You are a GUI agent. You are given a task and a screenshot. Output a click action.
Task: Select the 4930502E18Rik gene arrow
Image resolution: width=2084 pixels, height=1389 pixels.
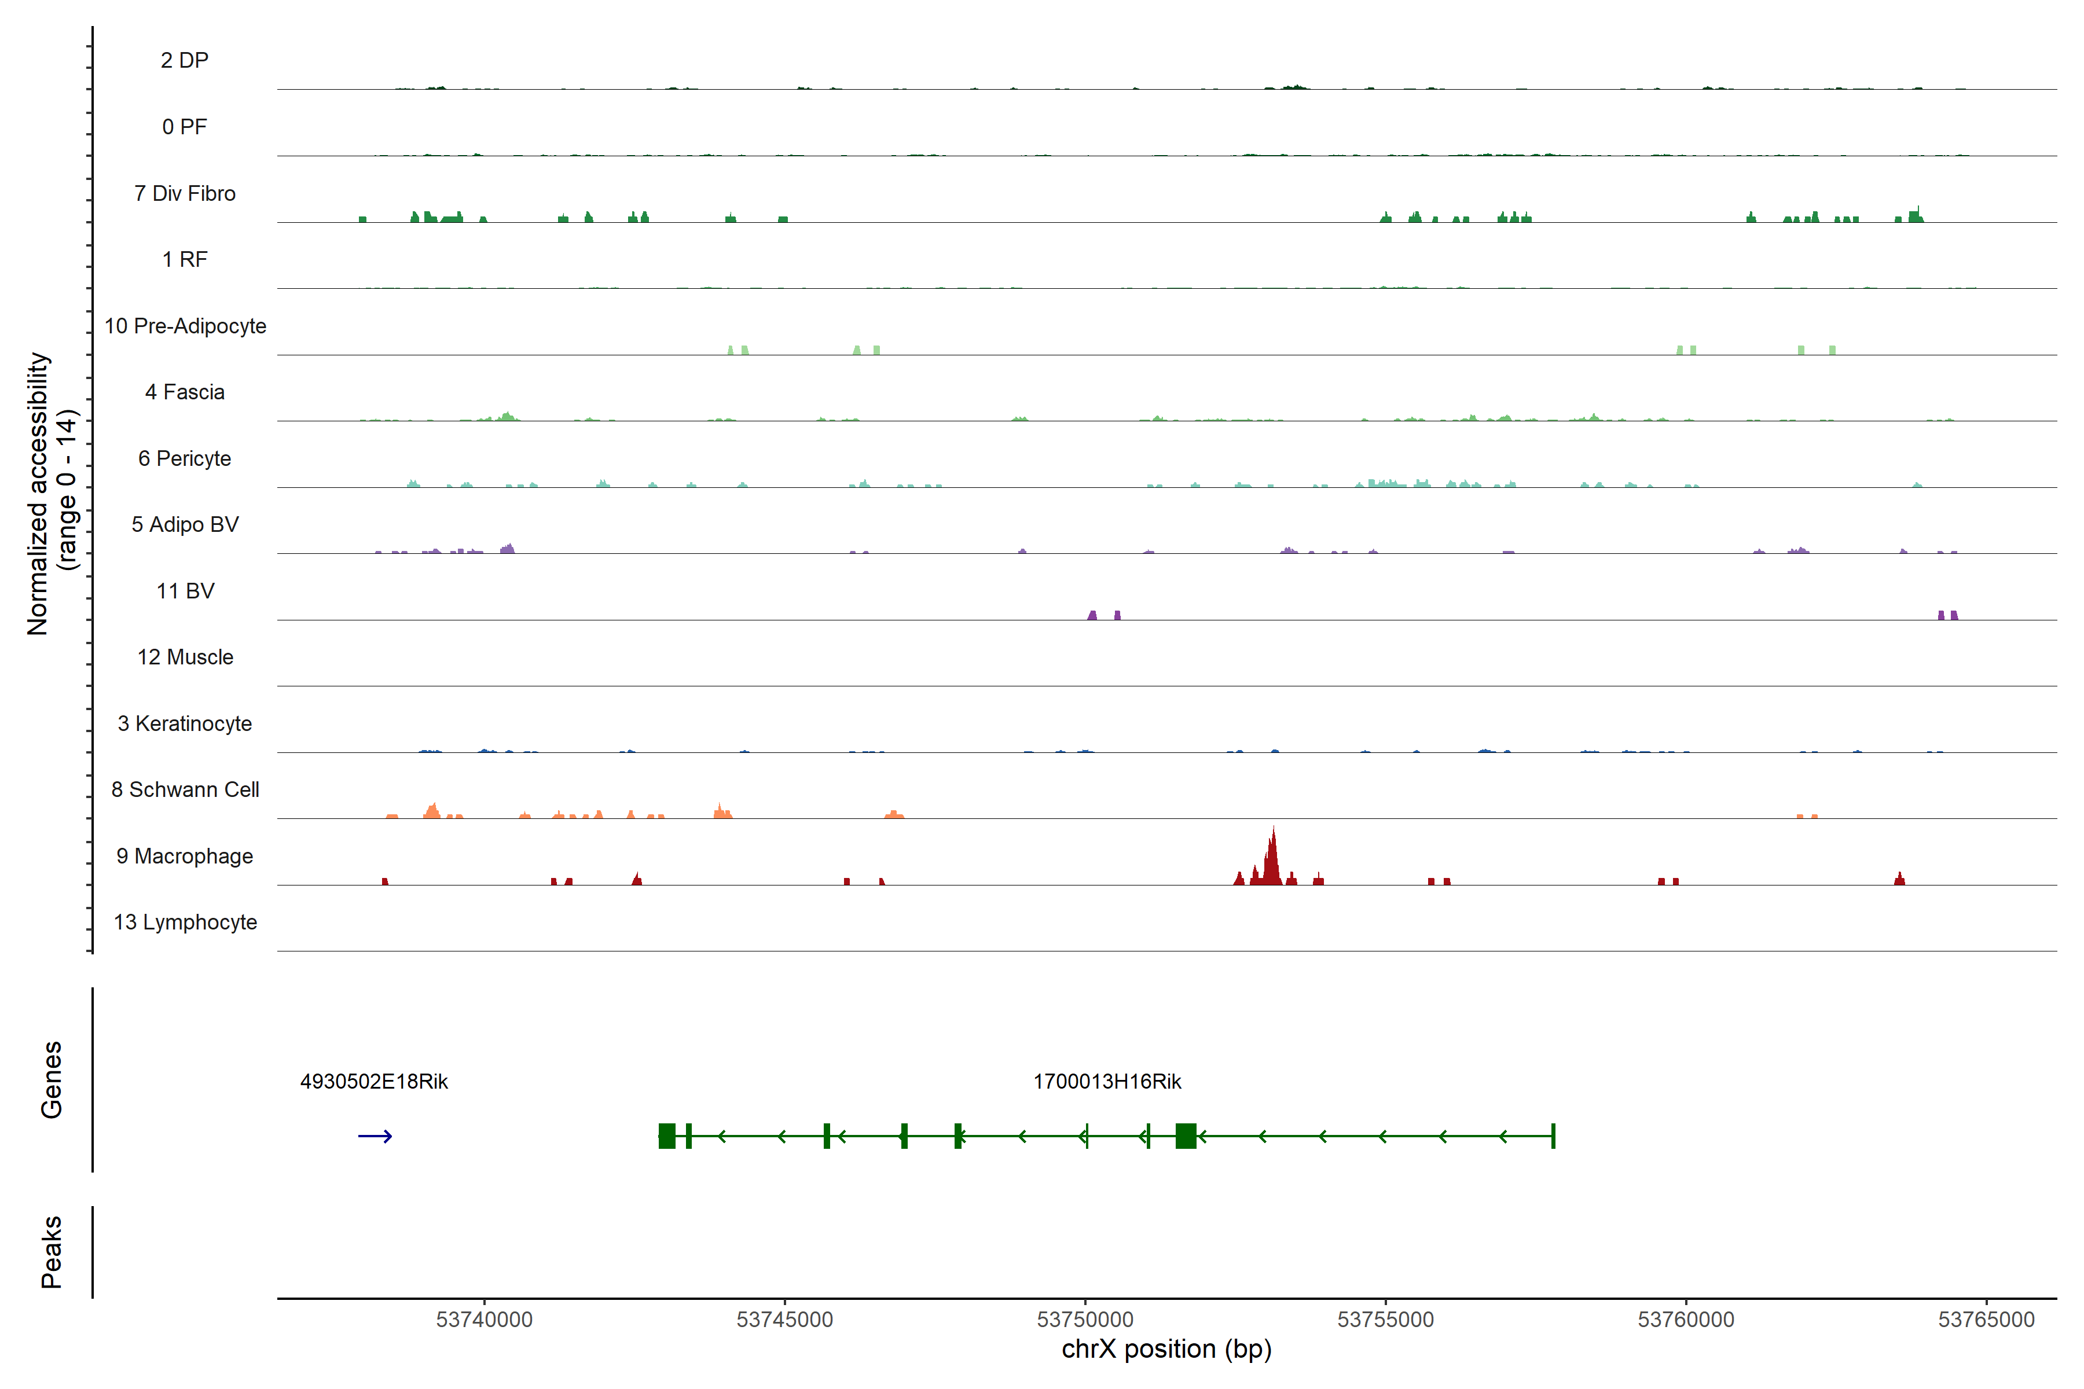(375, 1137)
